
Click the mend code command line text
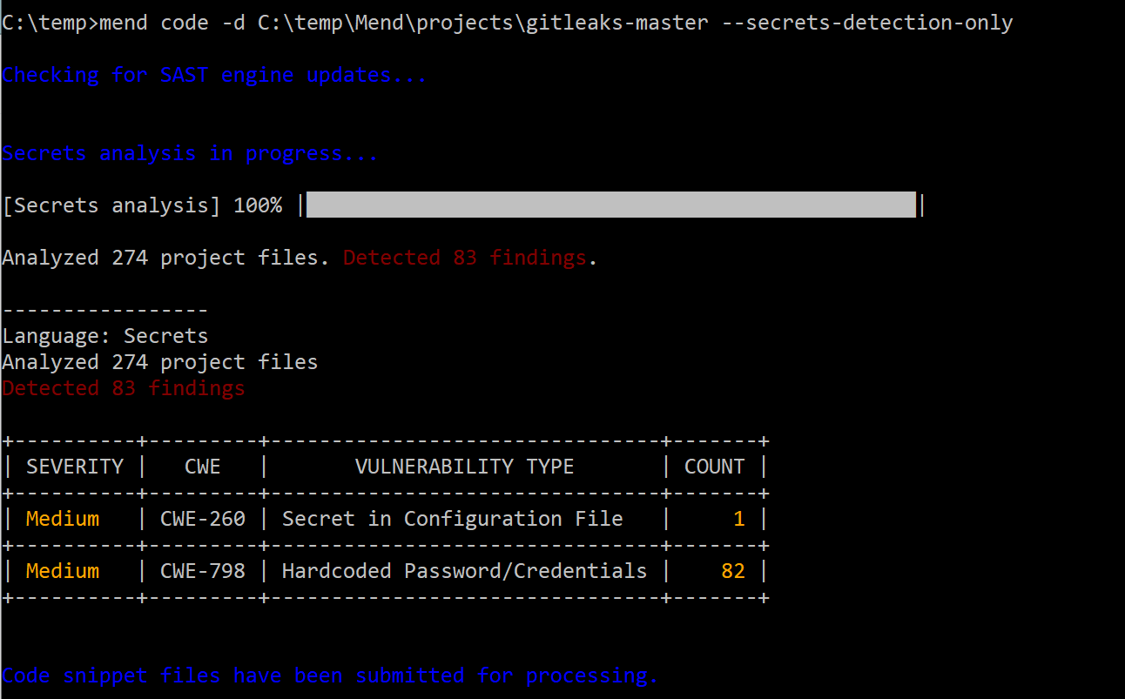tap(508, 24)
